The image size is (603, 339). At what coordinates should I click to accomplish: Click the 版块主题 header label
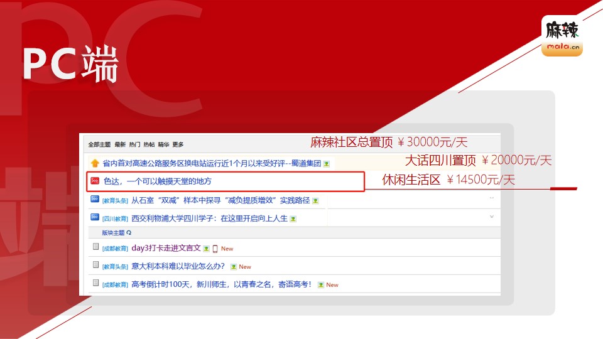[x=113, y=232]
